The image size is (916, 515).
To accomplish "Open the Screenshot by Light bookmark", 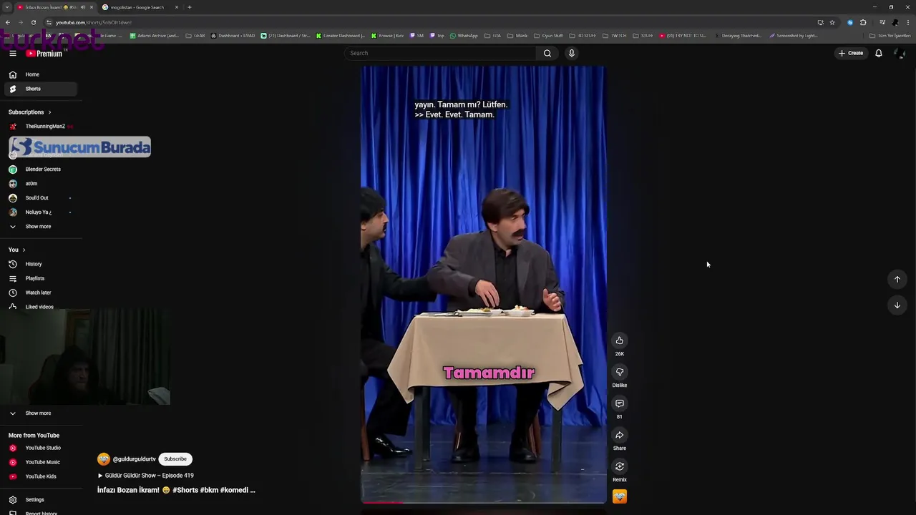I will (794, 36).
